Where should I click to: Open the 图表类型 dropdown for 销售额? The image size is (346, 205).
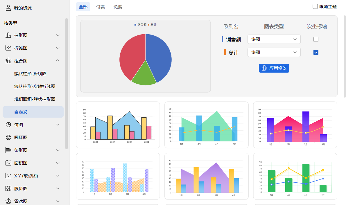pyautogui.click(x=274, y=39)
